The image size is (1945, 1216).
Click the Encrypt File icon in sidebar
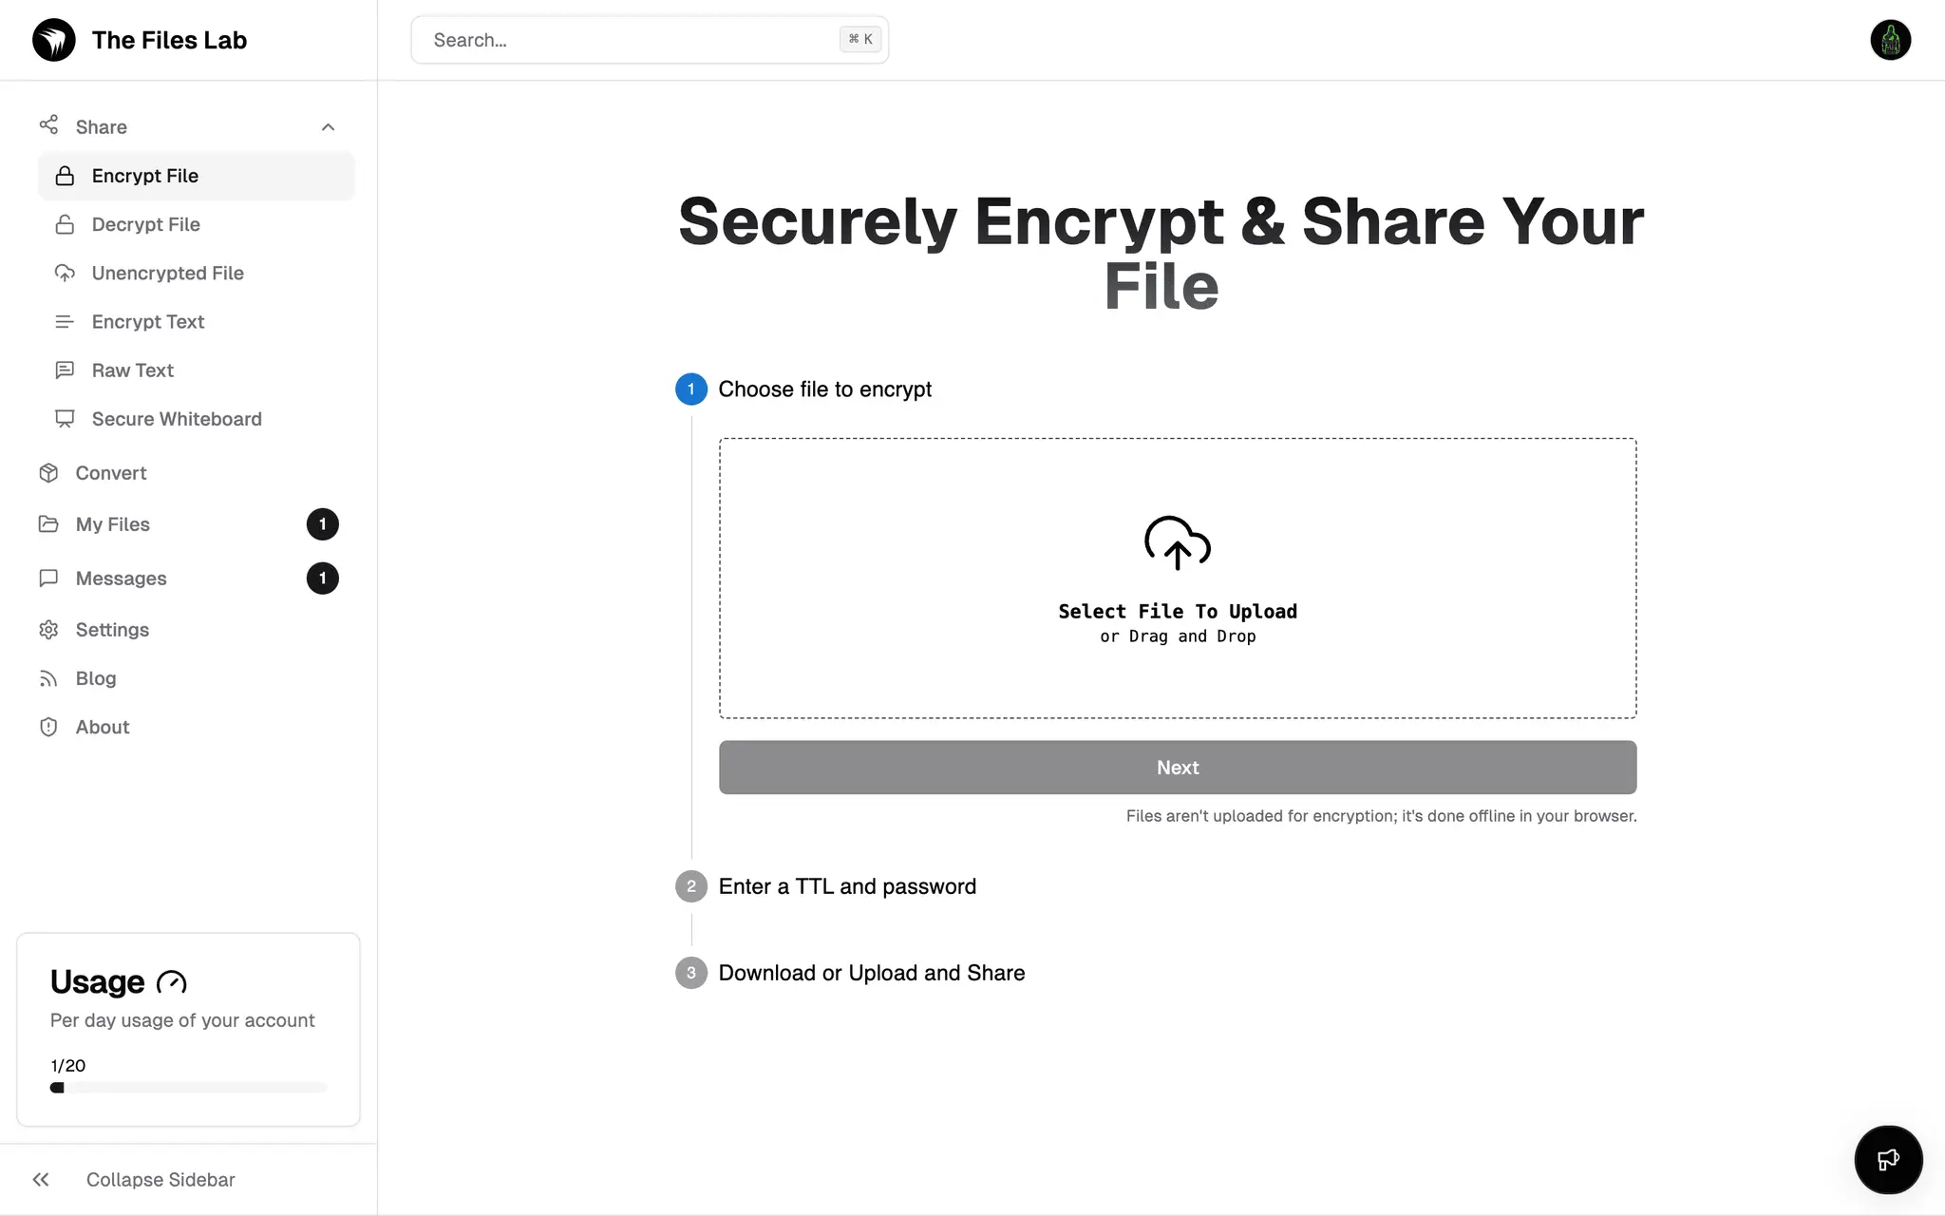click(65, 175)
